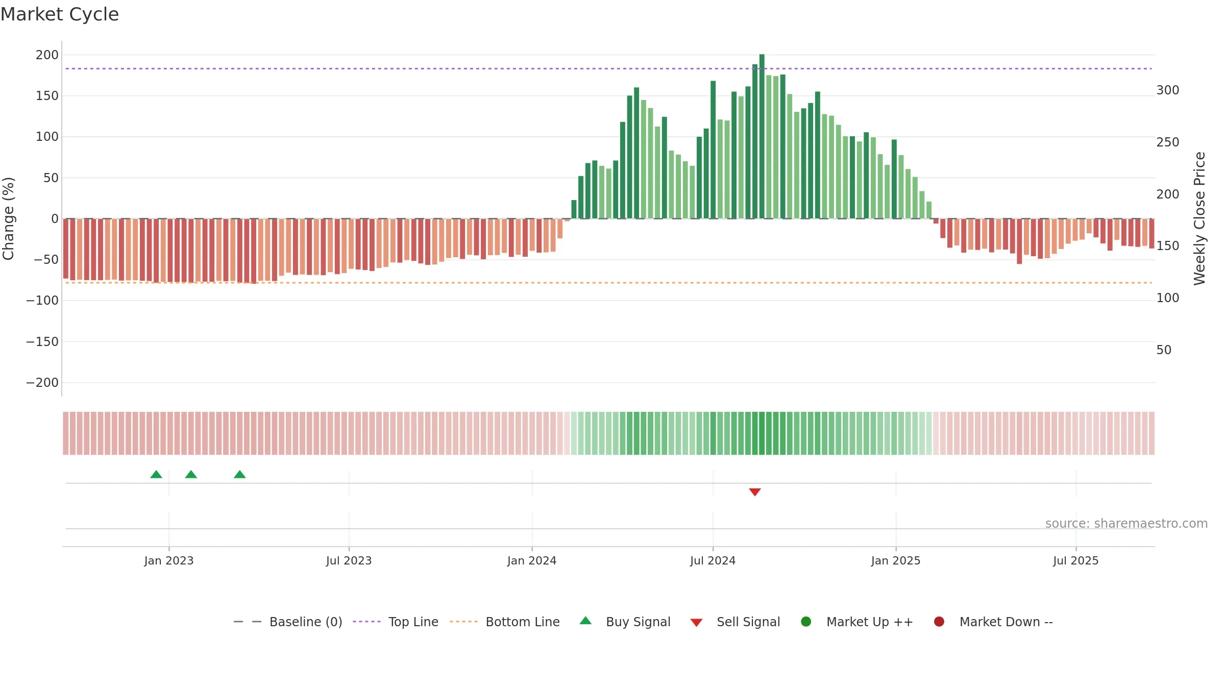The height and width of the screenshot is (689, 1225).
Task: Click the 250 tick on the right axis
Action: pyautogui.click(x=1168, y=142)
